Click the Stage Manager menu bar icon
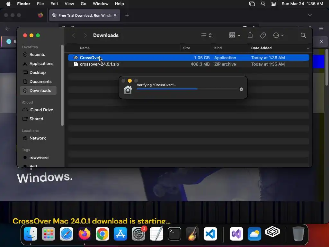Image resolution: width=329 pixels, height=247 pixels. tap(252, 4)
